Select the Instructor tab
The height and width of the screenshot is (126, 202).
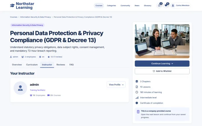point(47,65)
